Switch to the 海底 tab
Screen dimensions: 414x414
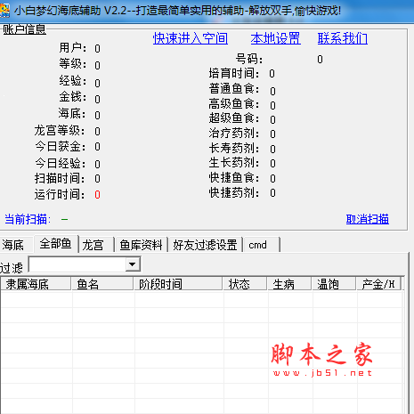point(15,245)
